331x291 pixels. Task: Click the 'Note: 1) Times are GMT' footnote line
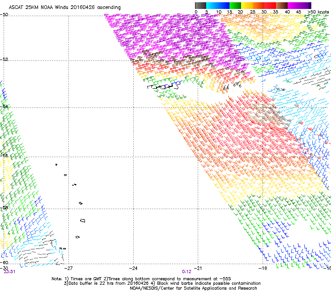click(141, 279)
